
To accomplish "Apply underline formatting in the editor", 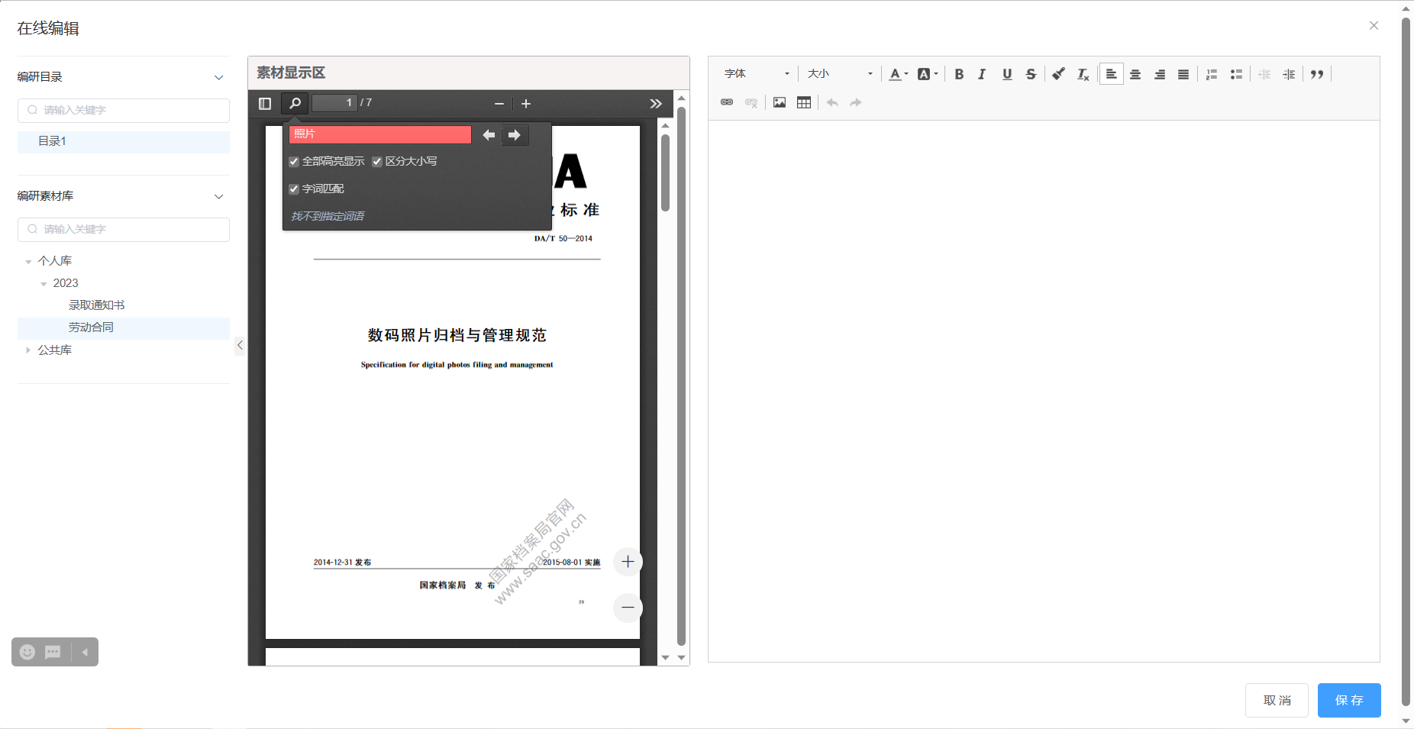I will pyautogui.click(x=1007, y=74).
